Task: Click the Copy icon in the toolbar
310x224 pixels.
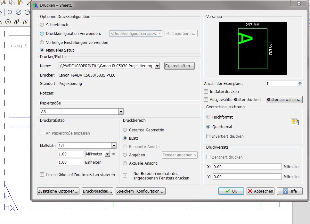Action: coord(12,3)
